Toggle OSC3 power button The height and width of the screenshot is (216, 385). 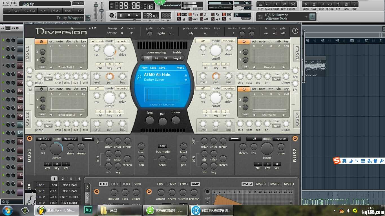coord(244,41)
